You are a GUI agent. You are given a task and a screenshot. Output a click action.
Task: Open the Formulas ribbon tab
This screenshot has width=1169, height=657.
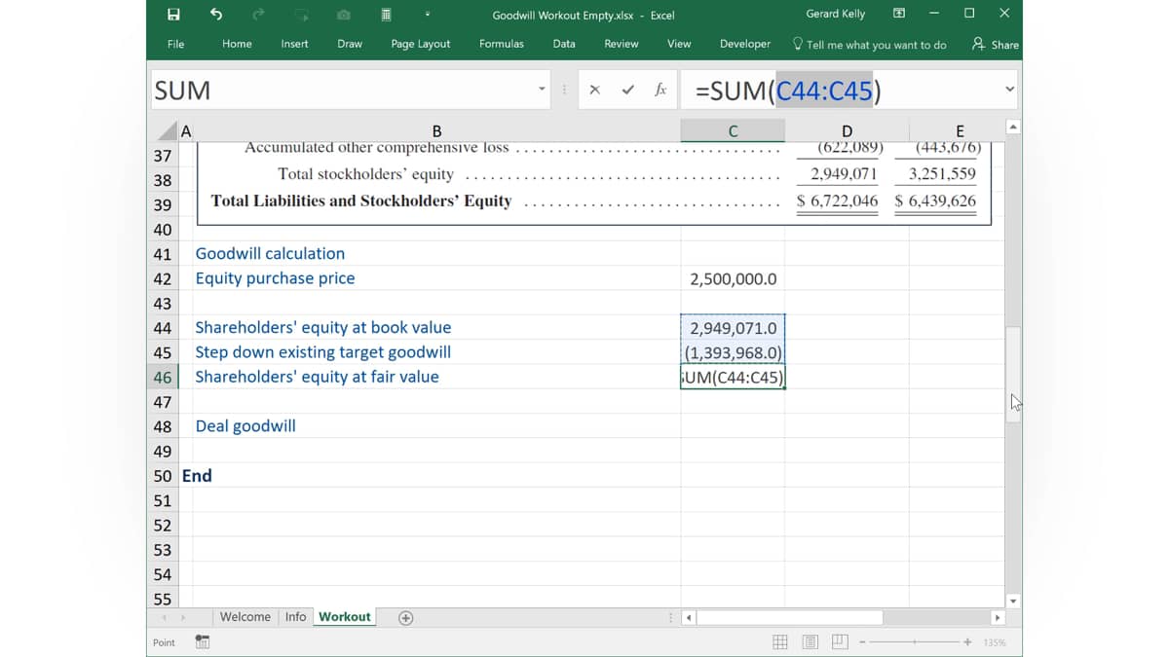click(x=501, y=44)
